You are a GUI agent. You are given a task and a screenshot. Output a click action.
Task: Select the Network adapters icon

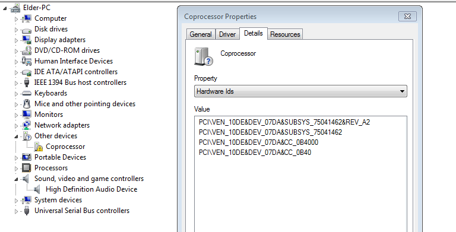[27, 125]
